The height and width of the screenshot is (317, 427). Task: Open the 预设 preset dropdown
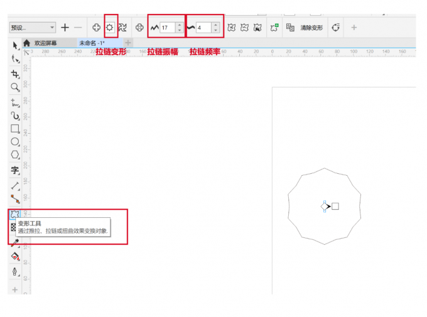click(x=33, y=28)
